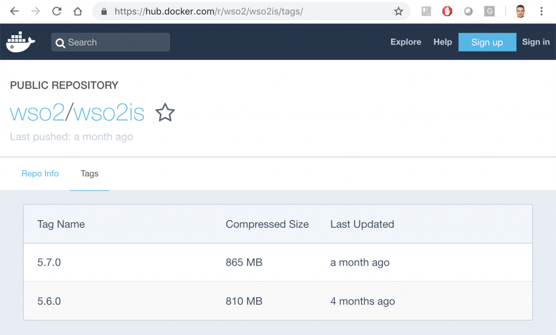Open the Help link
This screenshot has height=335, width=556.
(x=443, y=42)
